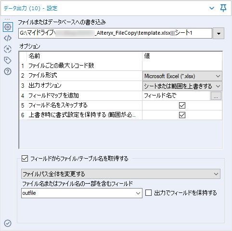Pin the configuration window with pushpin icon
This screenshot has height=231, width=232.
pos(223,8)
